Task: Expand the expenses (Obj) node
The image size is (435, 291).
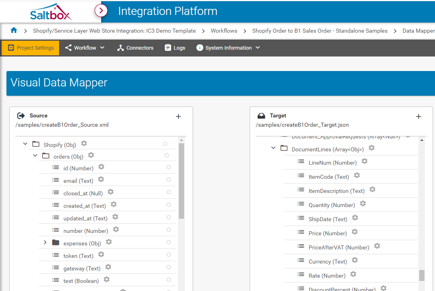Action: click(45, 243)
